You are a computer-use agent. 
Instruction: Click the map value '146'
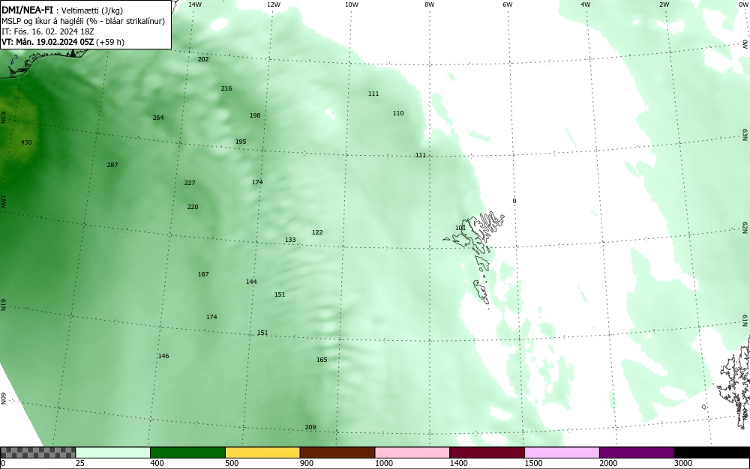[x=163, y=356]
